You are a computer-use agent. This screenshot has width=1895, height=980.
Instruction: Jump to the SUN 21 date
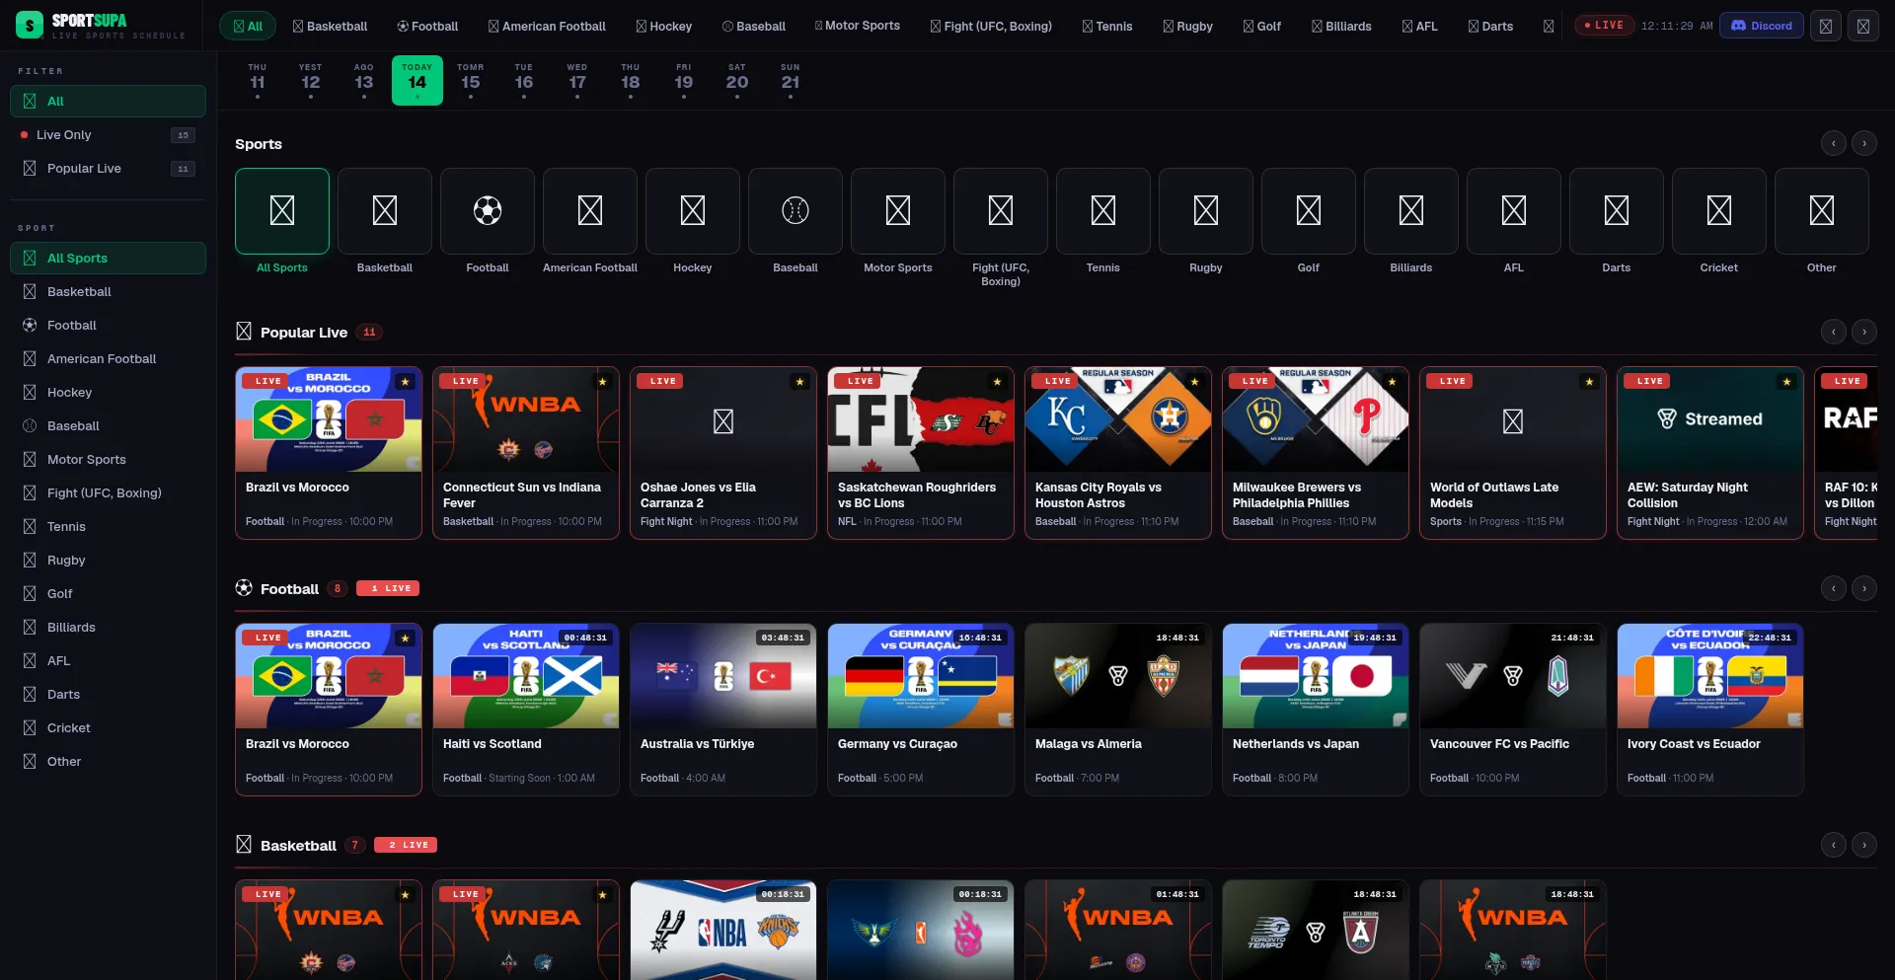791,80
